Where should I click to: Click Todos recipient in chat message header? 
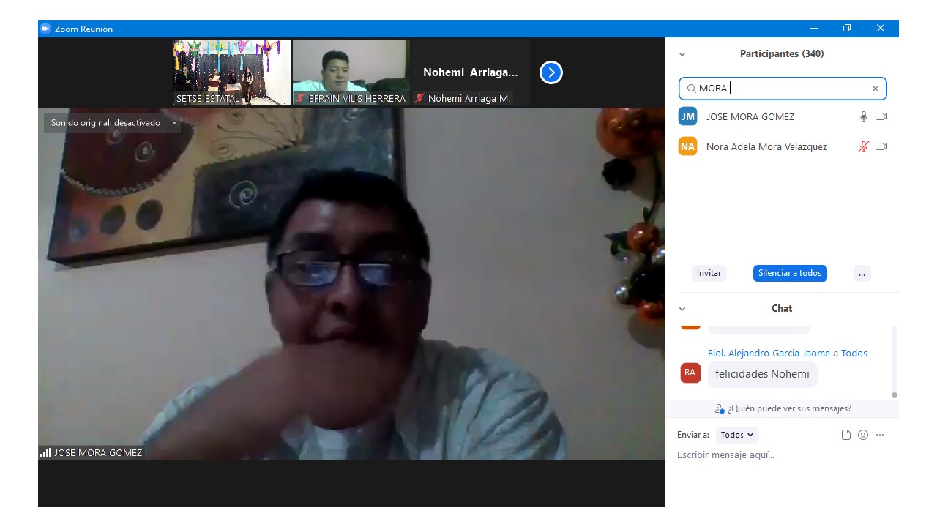point(854,353)
